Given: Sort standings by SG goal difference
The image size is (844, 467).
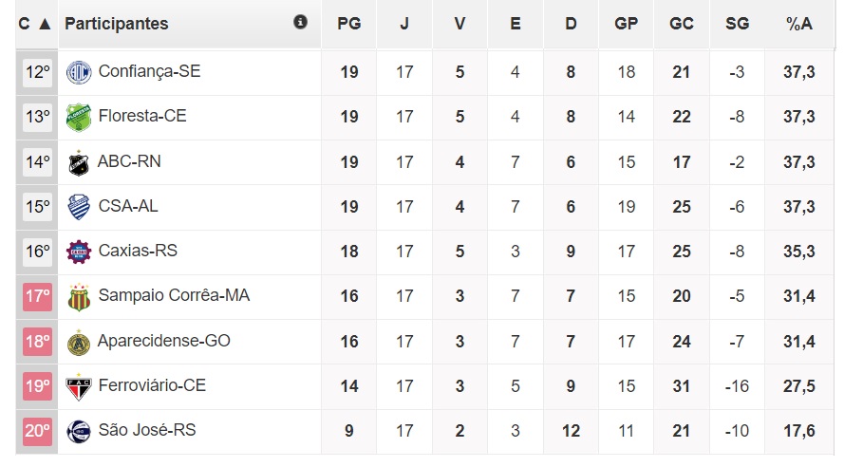Looking at the screenshot, I should [737, 24].
